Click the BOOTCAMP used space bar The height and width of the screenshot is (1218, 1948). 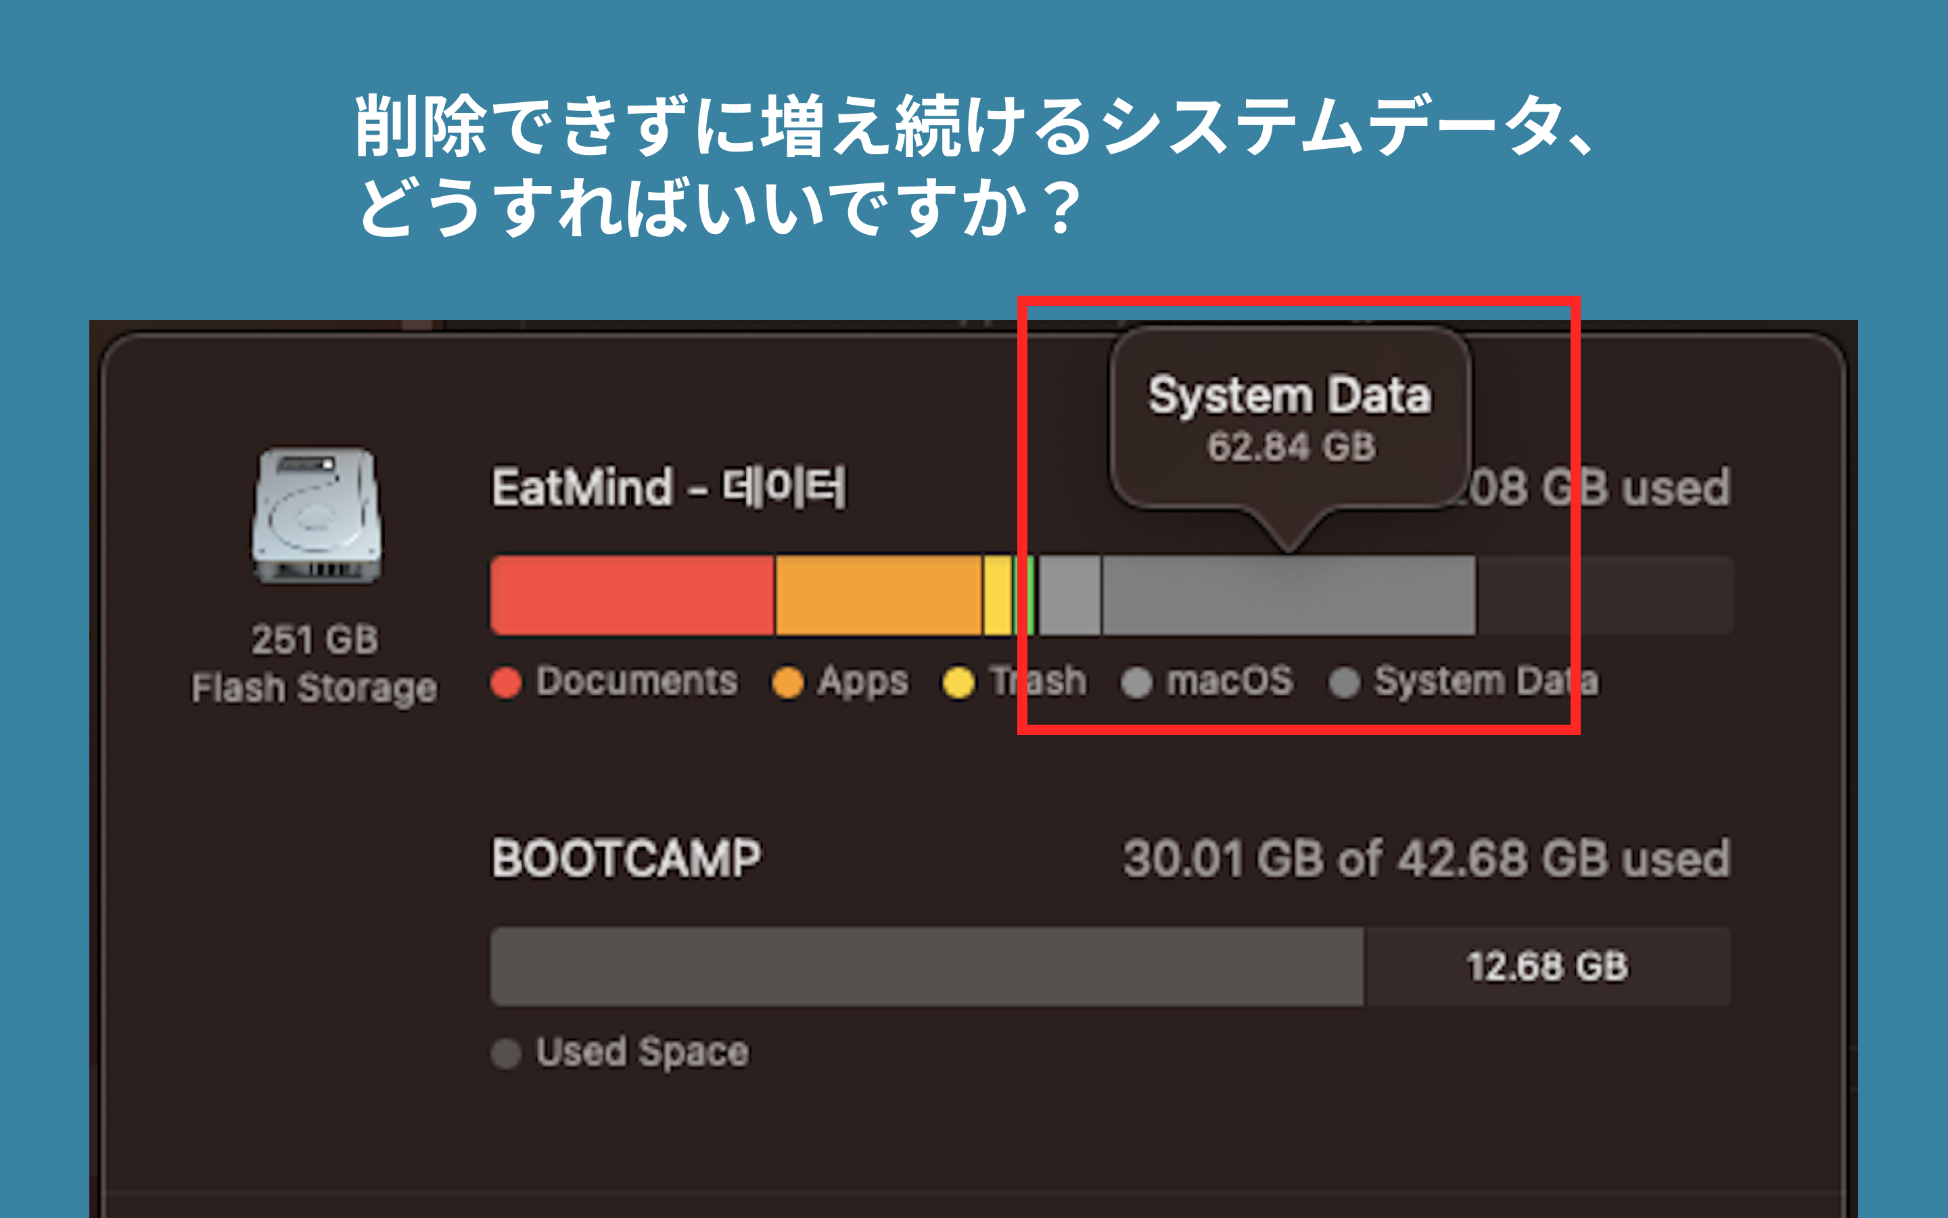(x=927, y=966)
